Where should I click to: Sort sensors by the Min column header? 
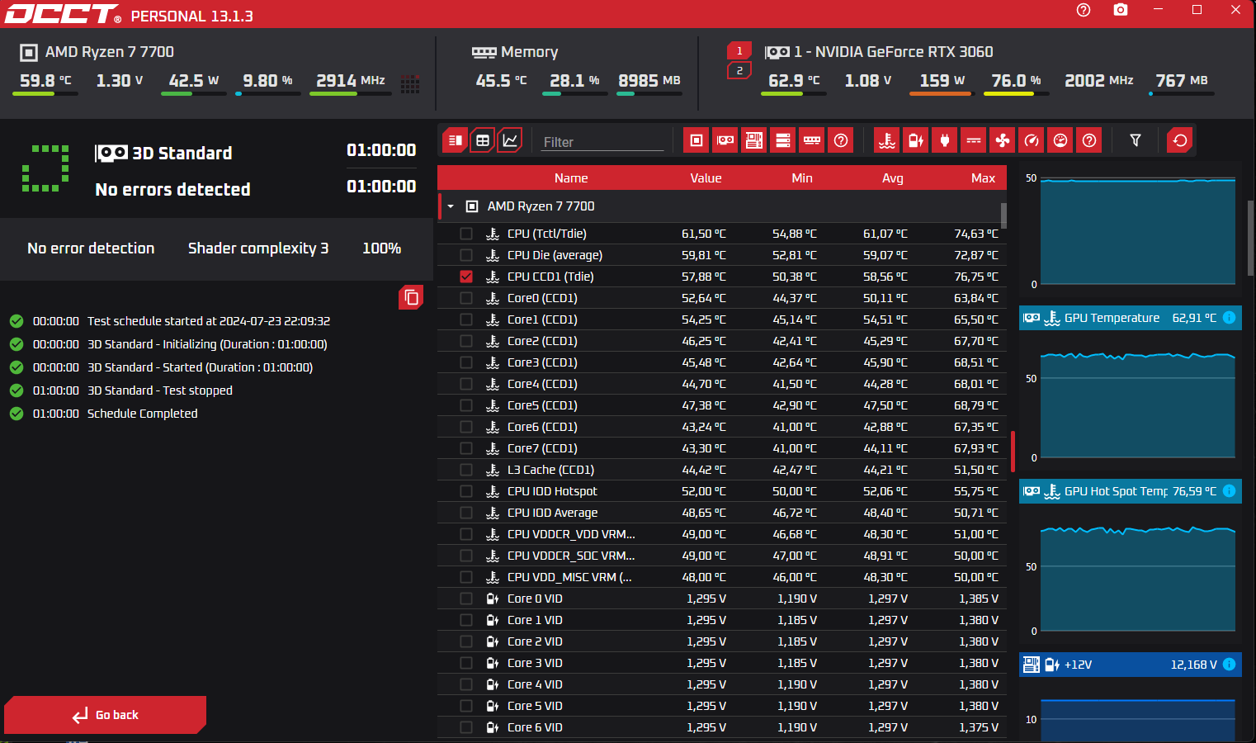pyautogui.click(x=802, y=178)
